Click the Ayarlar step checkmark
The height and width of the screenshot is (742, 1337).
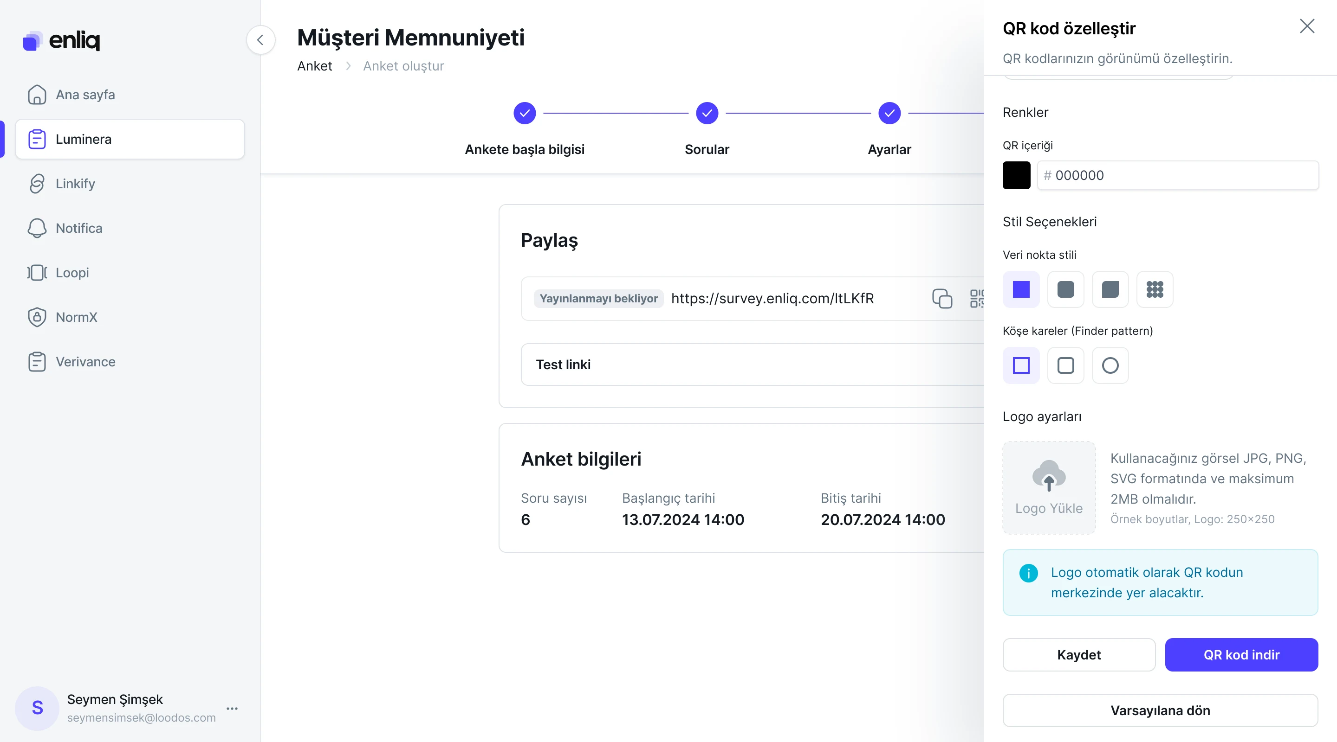(889, 113)
